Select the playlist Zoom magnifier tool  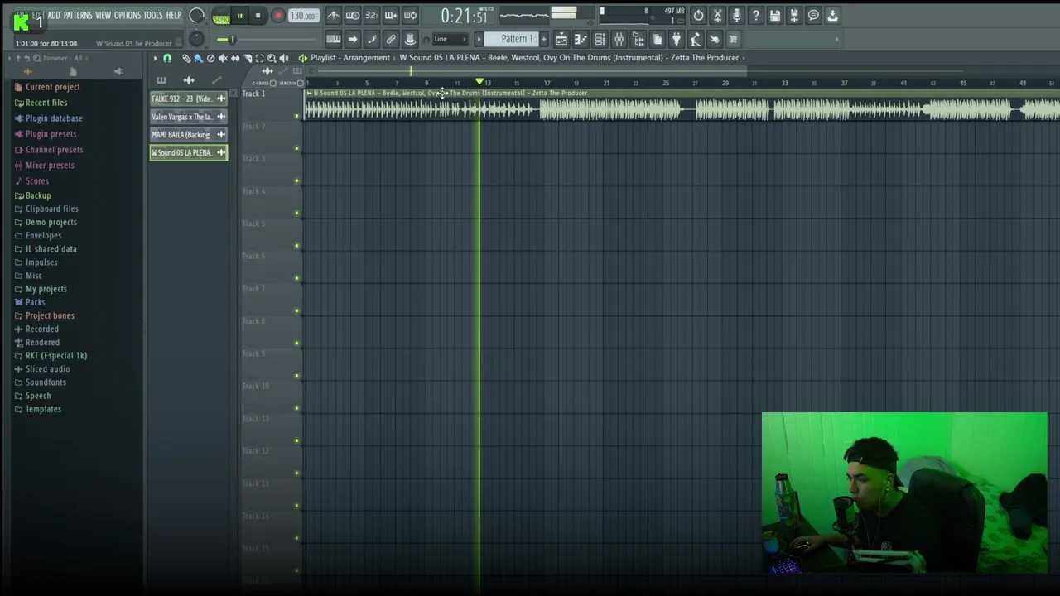[x=272, y=58]
